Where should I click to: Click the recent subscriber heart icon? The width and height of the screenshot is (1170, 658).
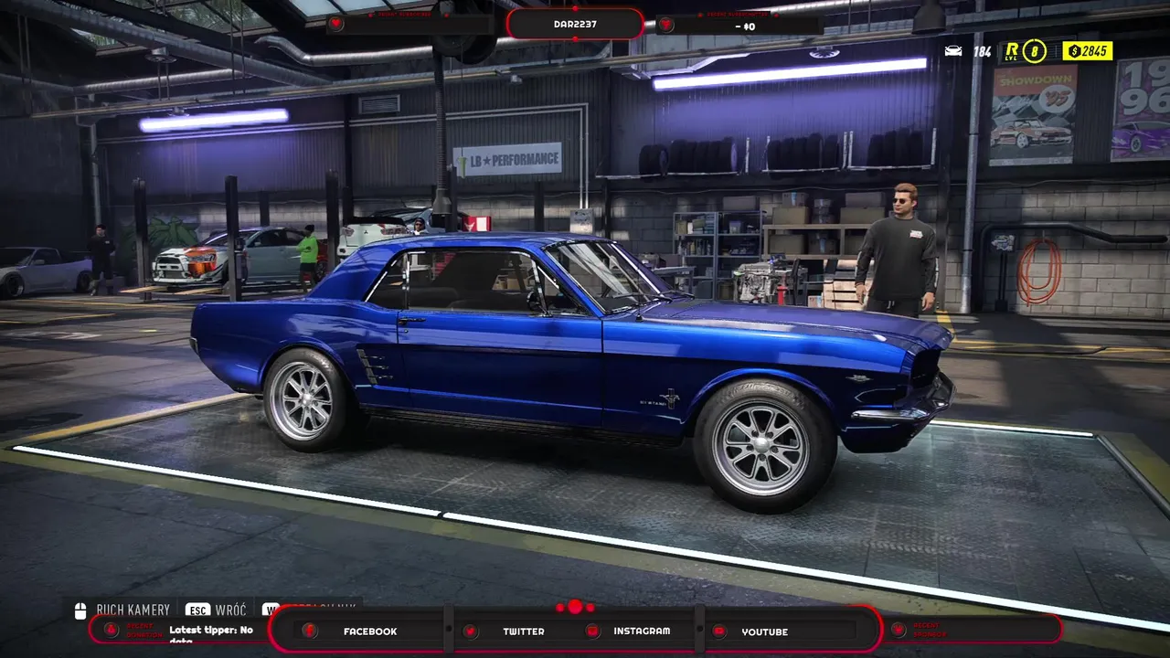[335, 24]
